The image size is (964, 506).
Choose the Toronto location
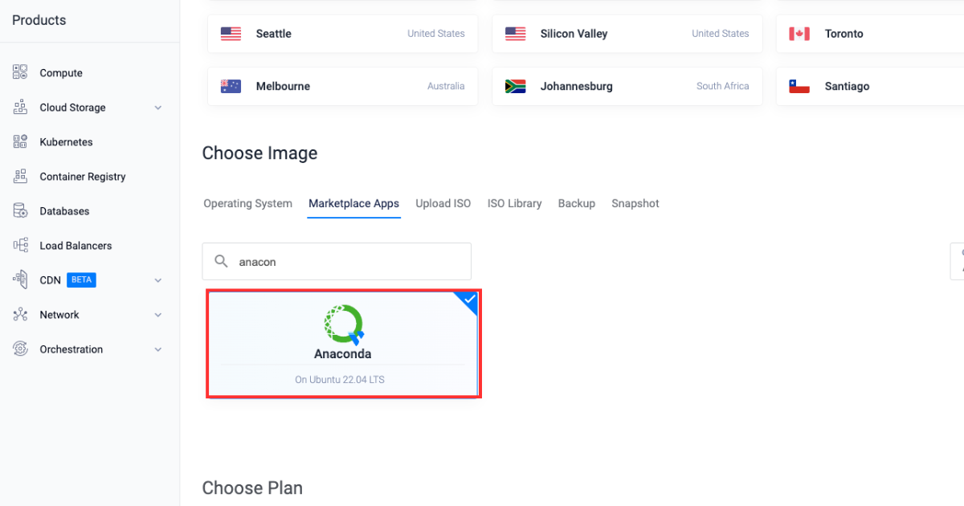pos(870,34)
